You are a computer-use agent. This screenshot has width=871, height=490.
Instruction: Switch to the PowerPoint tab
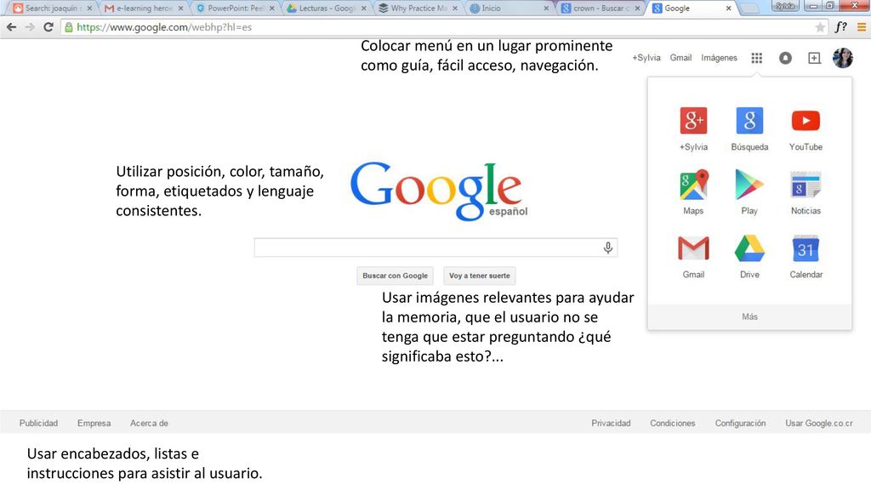click(x=235, y=9)
